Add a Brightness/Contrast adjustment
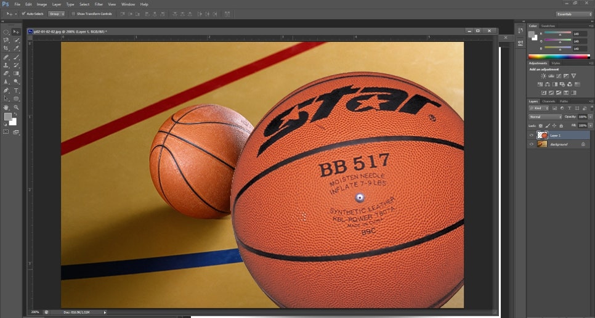 coord(543,76)
